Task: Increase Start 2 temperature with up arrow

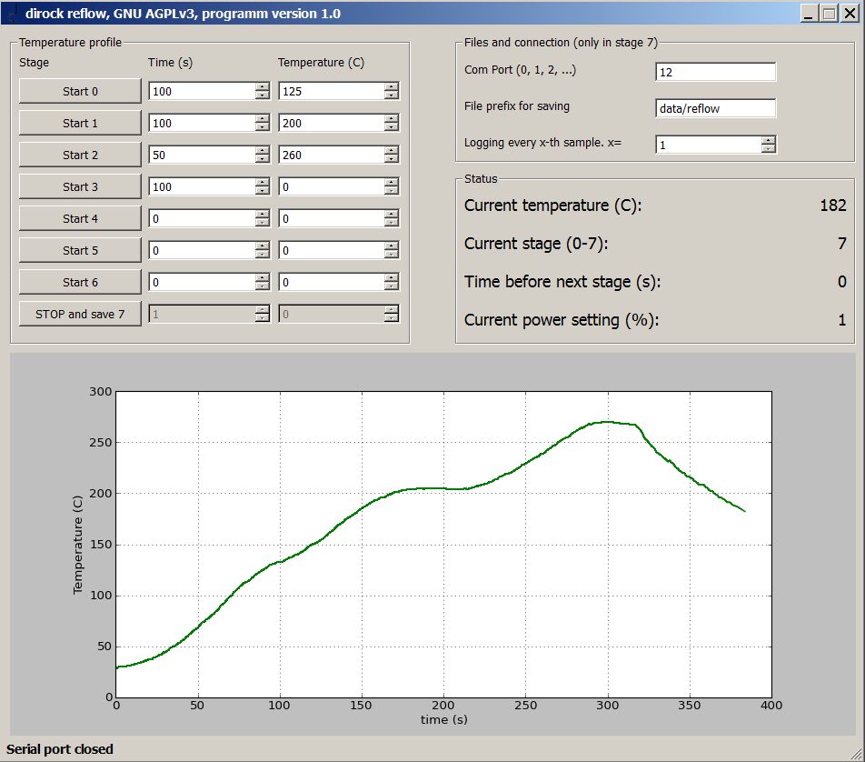Action: pyautogui.click(x=392, y=151)
